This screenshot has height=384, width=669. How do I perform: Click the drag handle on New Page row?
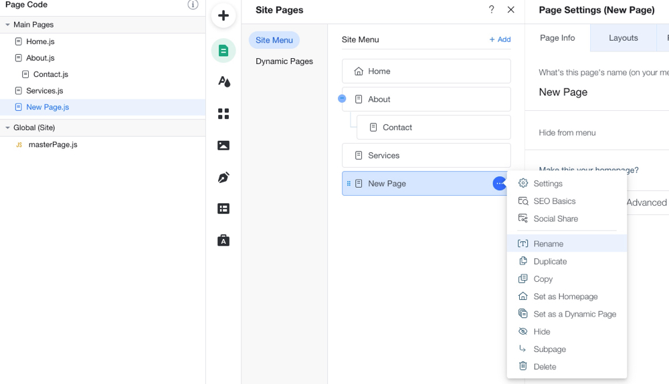coord(349,184)
